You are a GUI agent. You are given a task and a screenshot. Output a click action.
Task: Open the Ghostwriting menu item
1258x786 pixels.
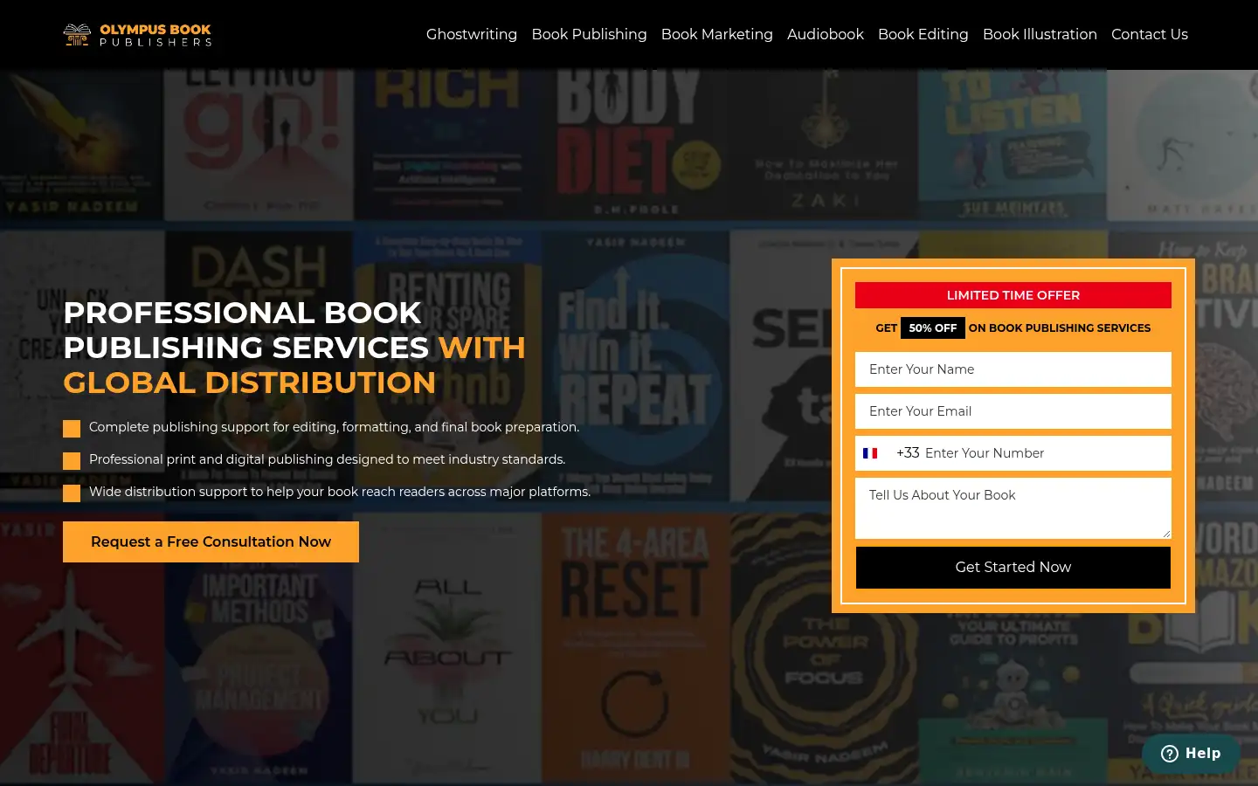point(472,34)
